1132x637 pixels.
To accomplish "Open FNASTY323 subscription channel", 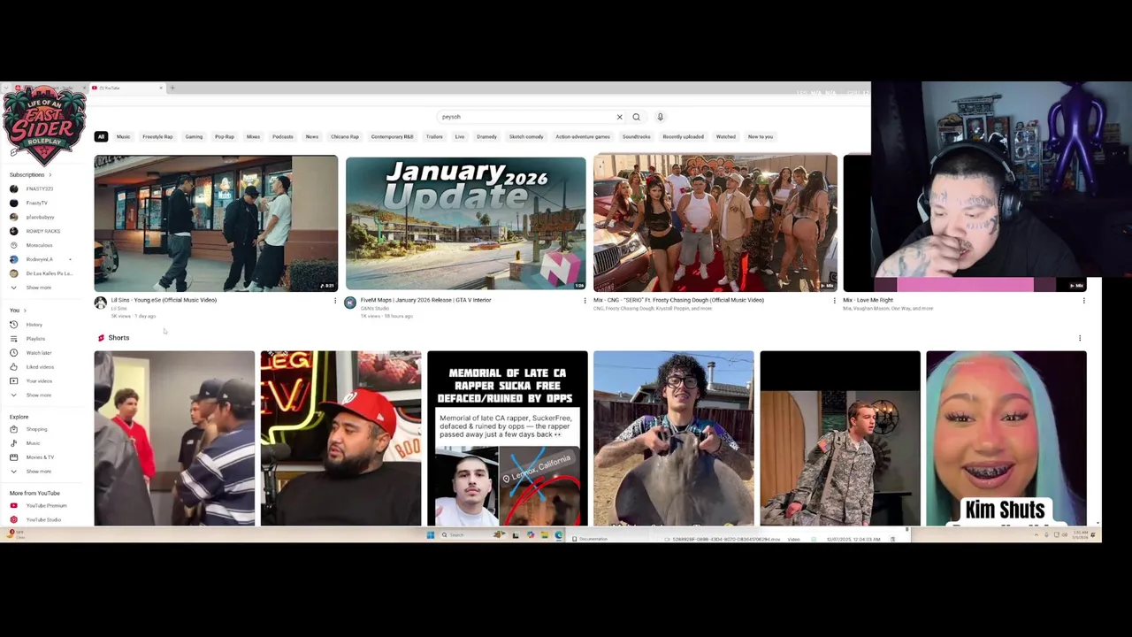I will (x=39, y=188).
